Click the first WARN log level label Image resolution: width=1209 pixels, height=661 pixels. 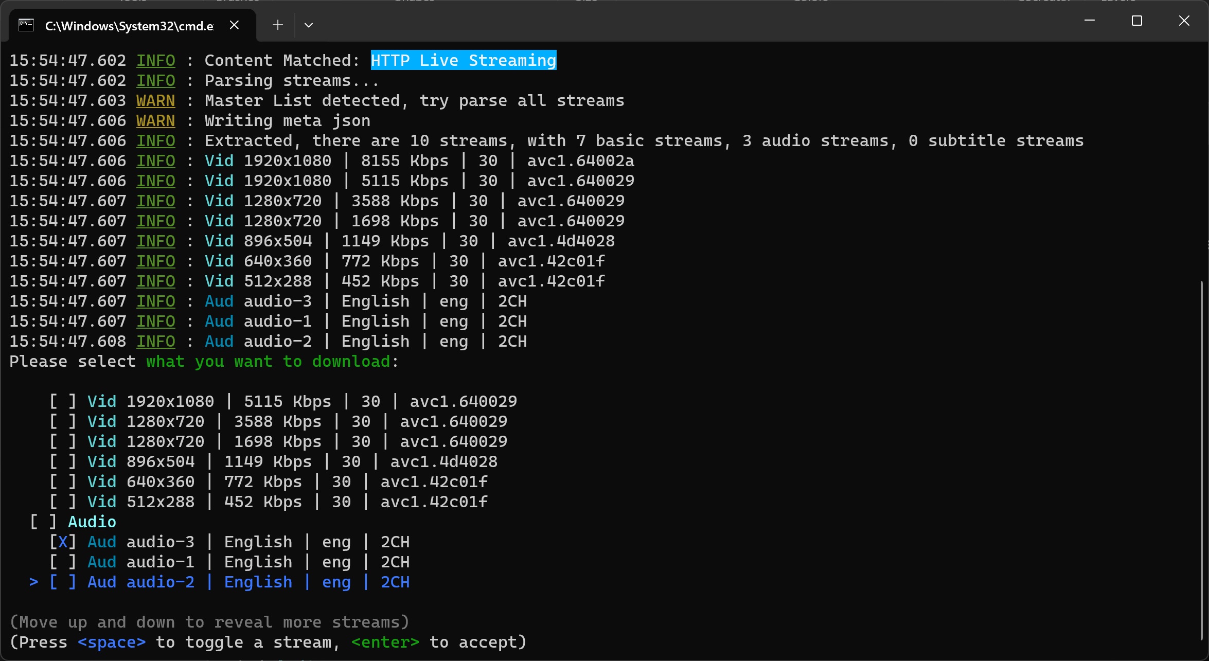coord(155,100)
